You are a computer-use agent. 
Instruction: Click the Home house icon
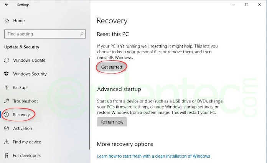click(7, 21)
